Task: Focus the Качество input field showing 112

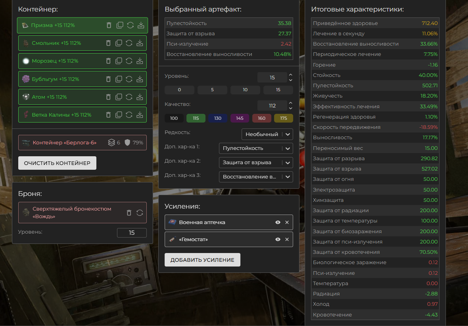Action: point(272,105)
